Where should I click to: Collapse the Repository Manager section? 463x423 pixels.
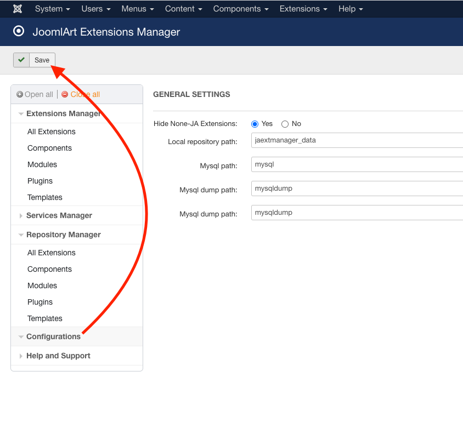point(21,235)
